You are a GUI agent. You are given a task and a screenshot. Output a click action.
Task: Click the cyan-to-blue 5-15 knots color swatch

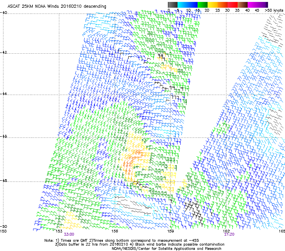pyautogui.click(x=188, y=5)
